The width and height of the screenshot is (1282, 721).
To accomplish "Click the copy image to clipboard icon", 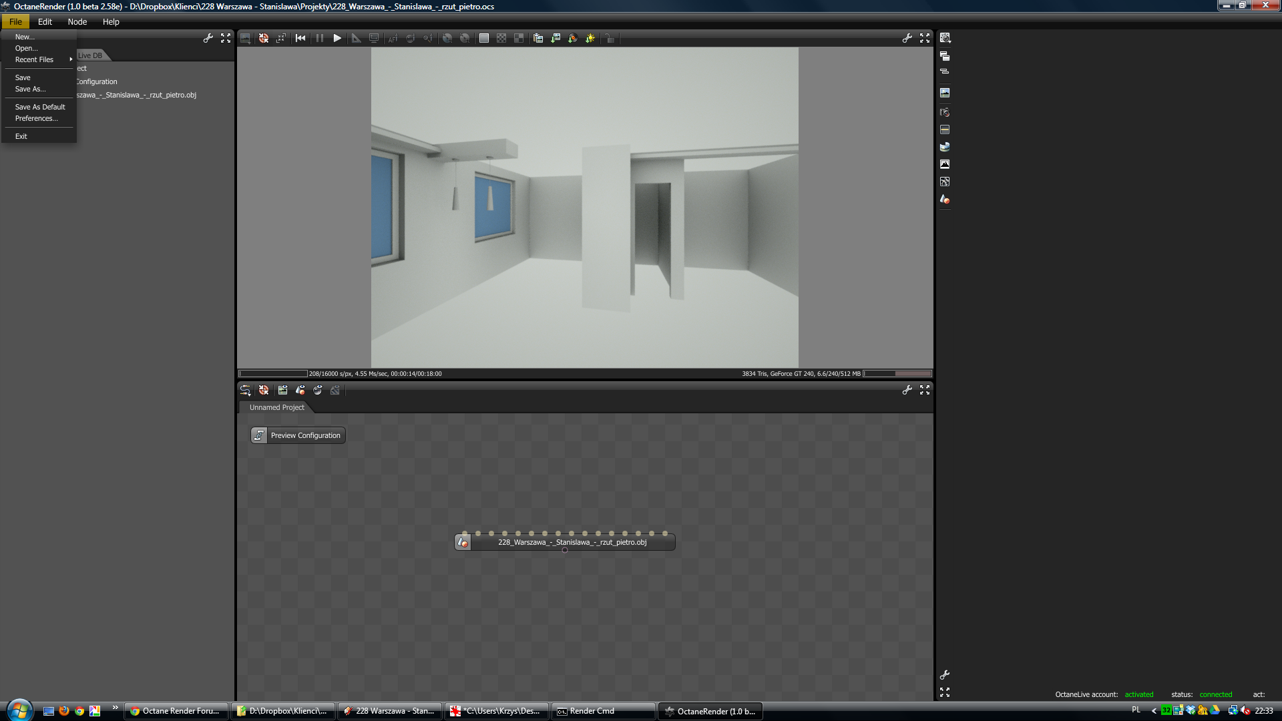I will click(538, 38).
